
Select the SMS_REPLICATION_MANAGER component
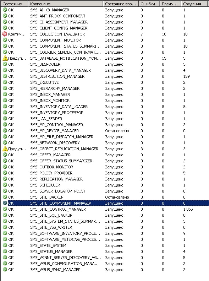[56, 179]
